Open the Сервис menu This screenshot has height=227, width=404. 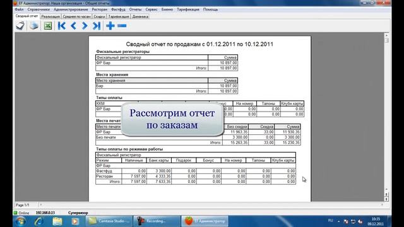point(151,9)
